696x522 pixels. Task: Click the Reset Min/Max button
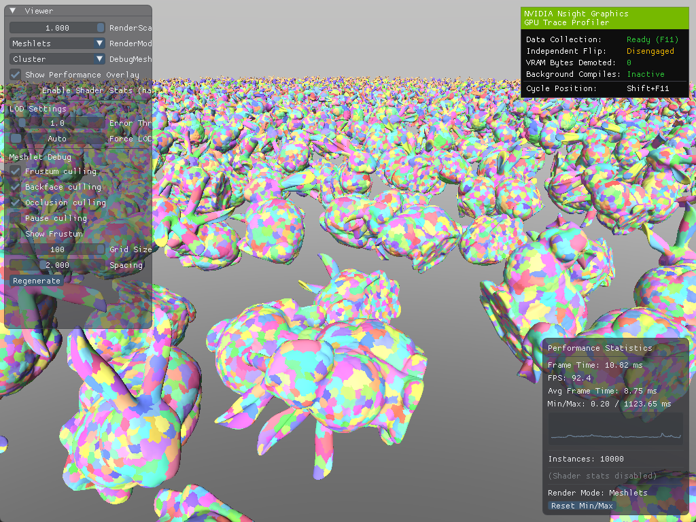(x=582, y=506)
